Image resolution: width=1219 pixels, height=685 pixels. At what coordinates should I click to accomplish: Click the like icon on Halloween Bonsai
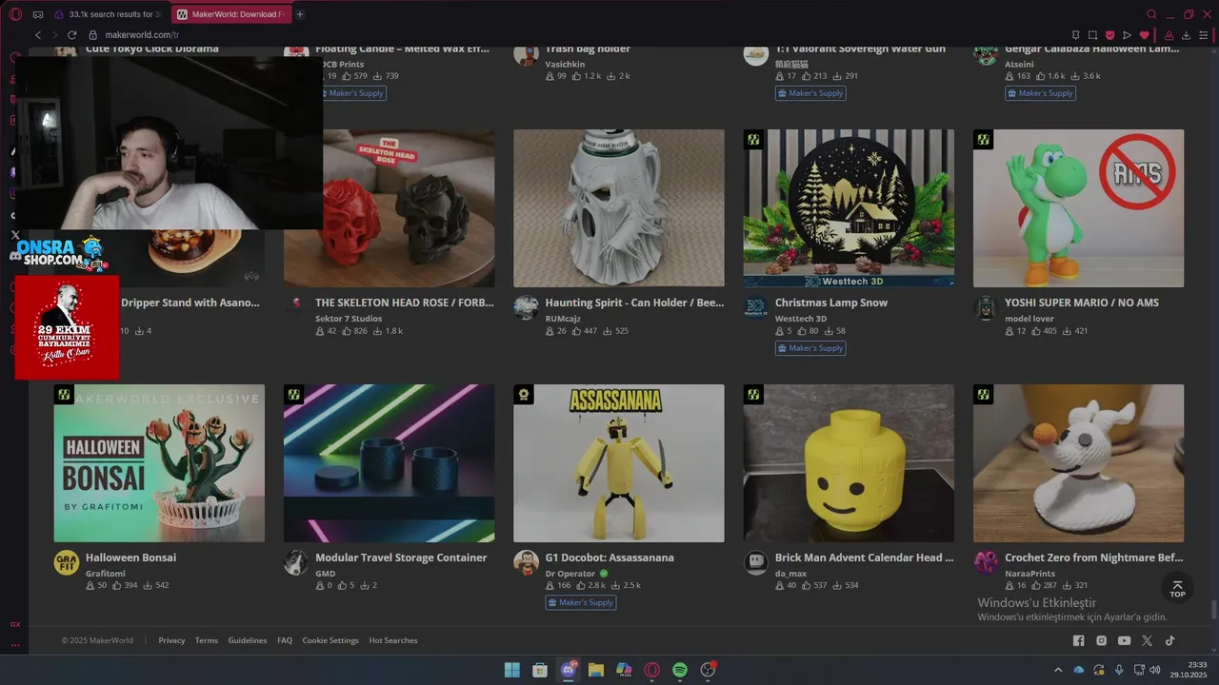[117, 585]
